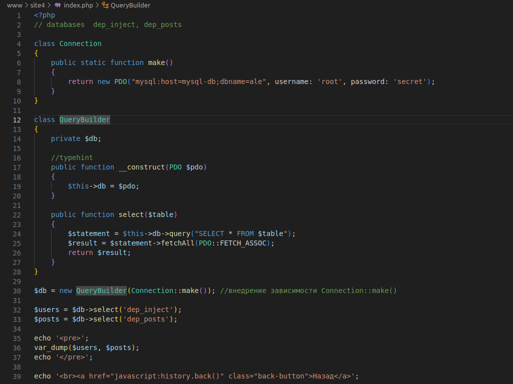Click the QueryBuilder reference on line 30
This screenshot has height=384, width=513.
[x=101, y=290]
